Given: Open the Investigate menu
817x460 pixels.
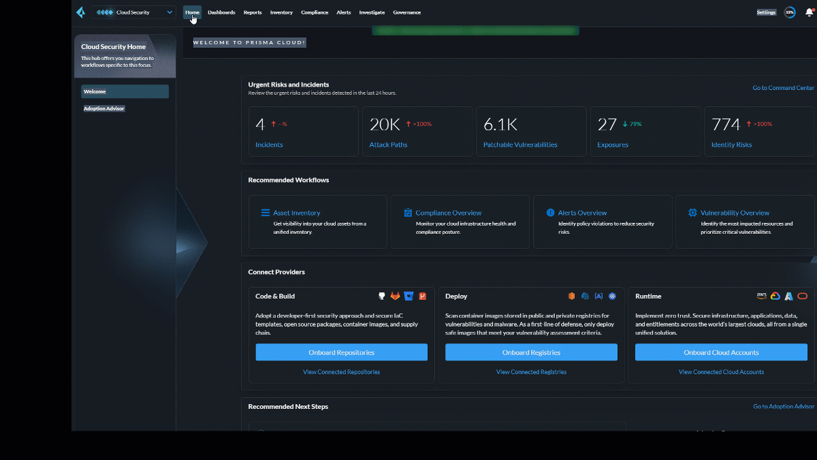Looking at the screenshot, I should (372, 12).
